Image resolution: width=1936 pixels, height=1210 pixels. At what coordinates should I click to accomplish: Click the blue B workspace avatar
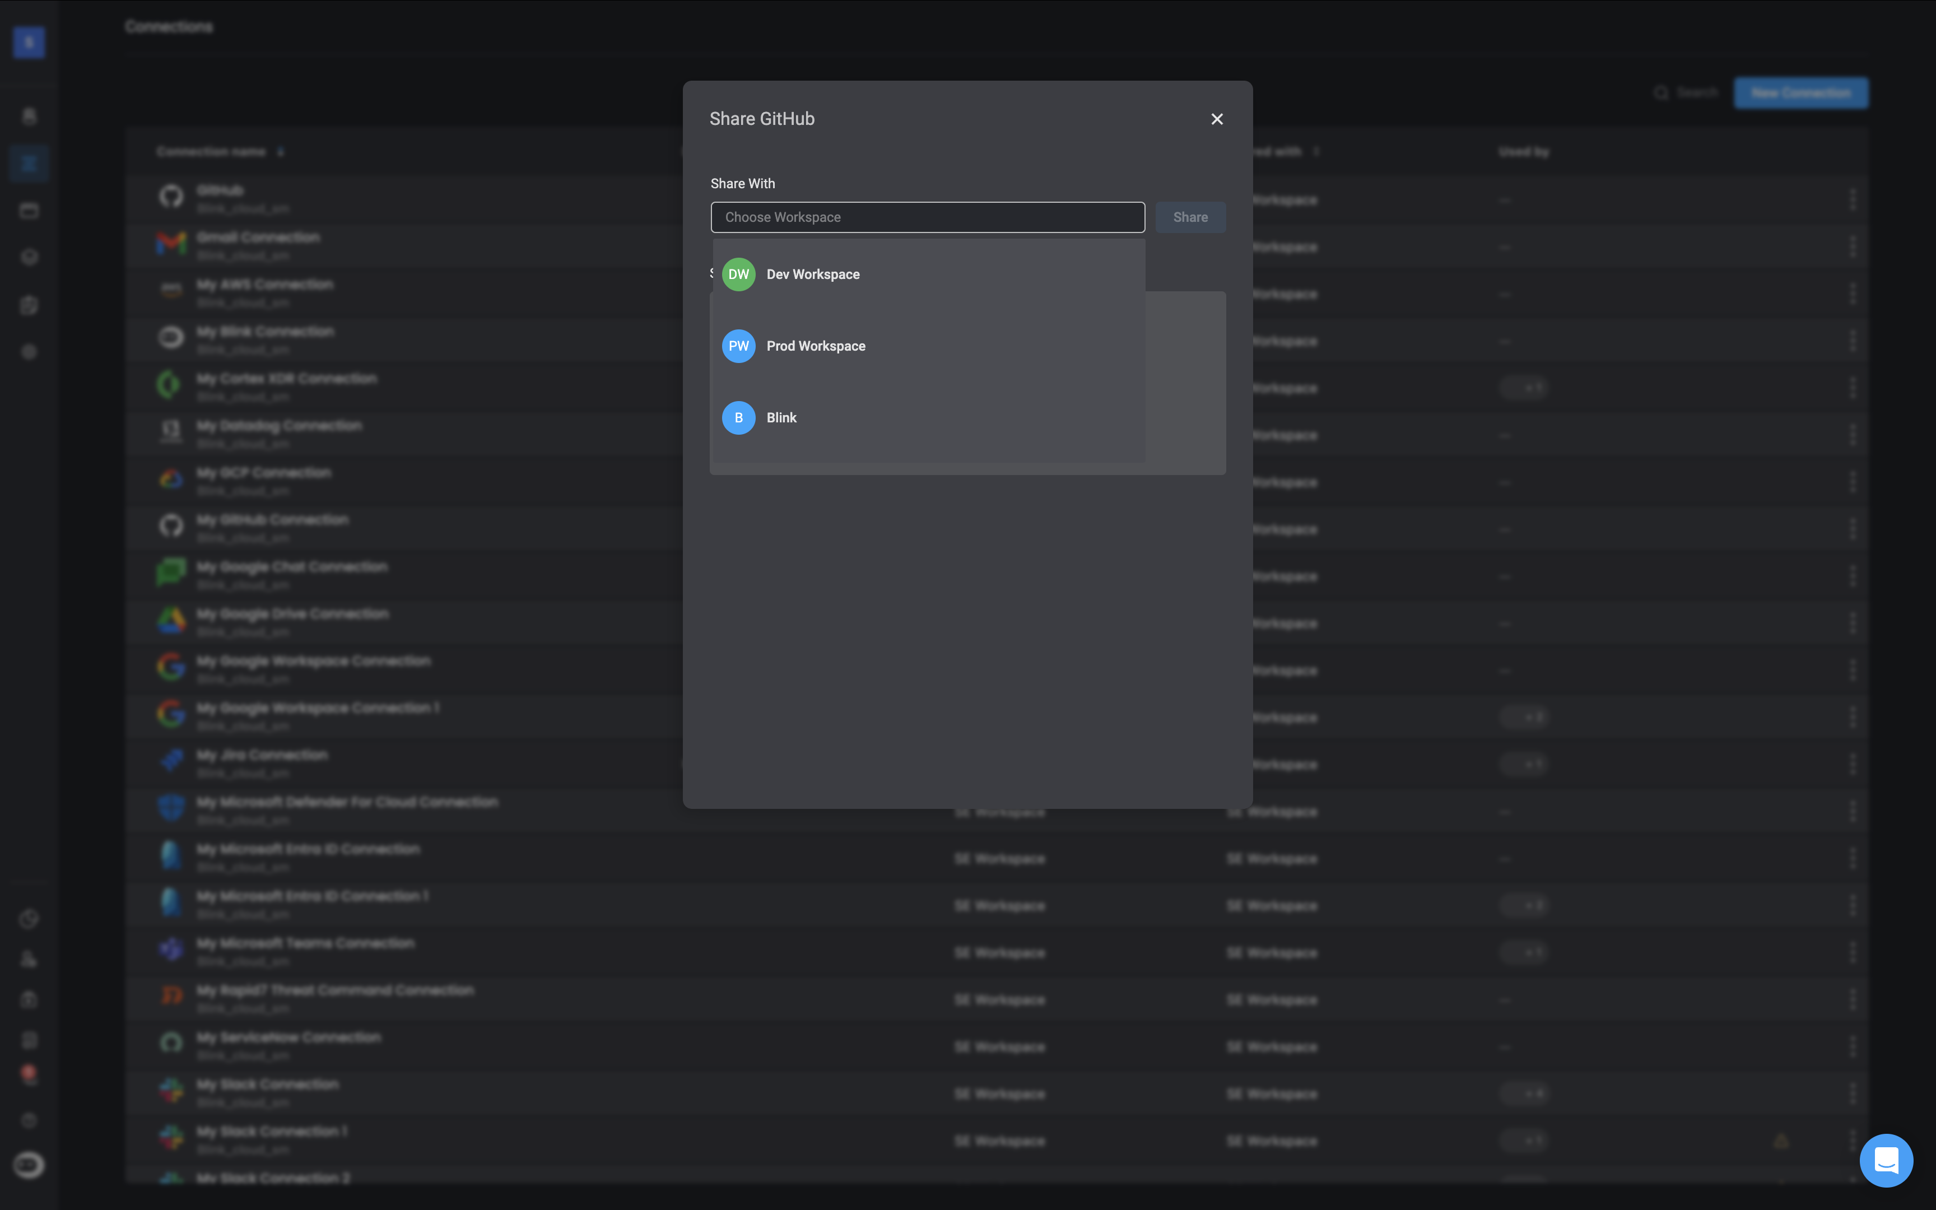click(x=738, y=418)
